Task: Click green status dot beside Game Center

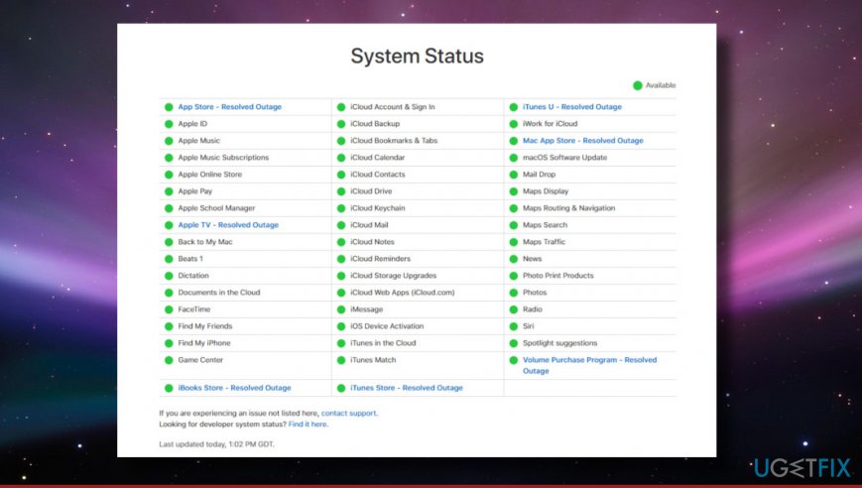Action: click(169, 360)
